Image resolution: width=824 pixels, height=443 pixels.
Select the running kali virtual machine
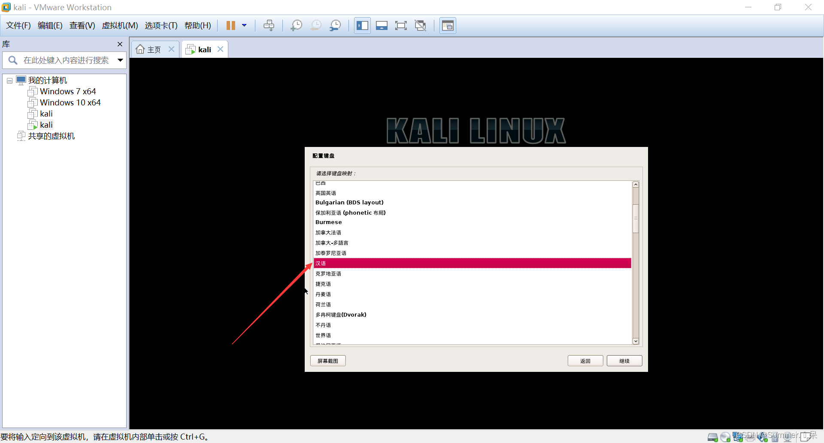coord(46,125)
